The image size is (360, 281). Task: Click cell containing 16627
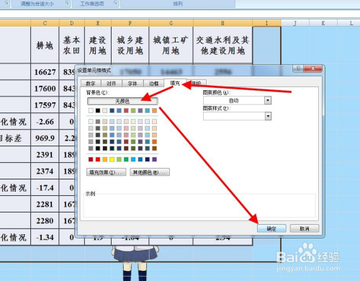[x=45, y=72]
